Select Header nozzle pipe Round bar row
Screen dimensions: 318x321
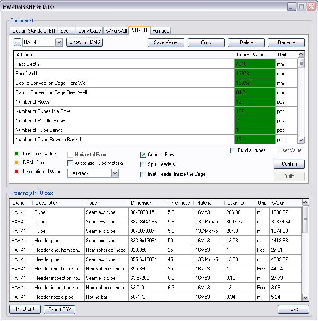(x=155, y=297)
